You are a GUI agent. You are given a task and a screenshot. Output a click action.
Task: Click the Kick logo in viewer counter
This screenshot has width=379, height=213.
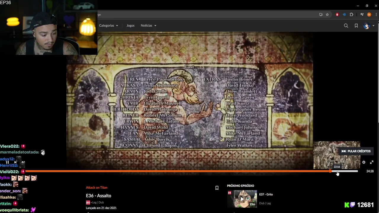(347, 205)
